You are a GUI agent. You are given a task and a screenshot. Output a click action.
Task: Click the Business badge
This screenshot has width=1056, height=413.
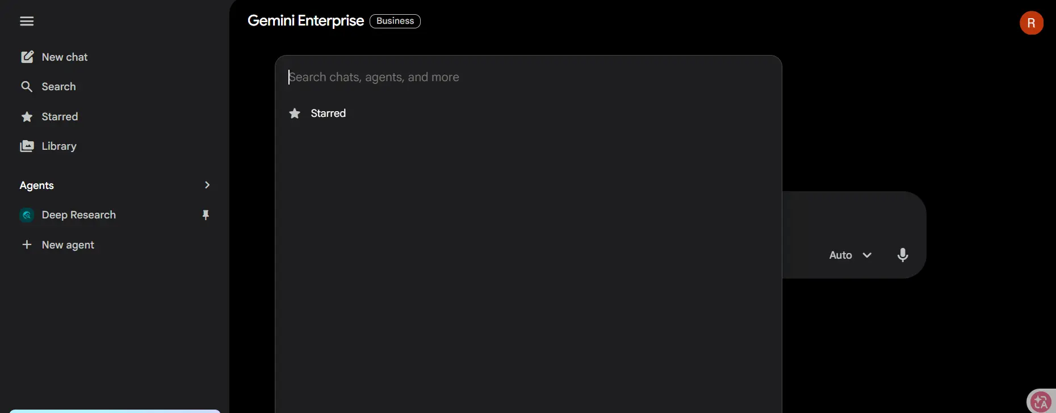pyautogui.click(x=395, y=21)
